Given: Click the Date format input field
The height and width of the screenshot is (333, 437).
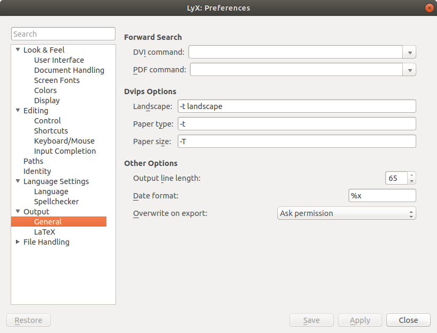Looking at the screenshot, I should click(x=382, y=196).
